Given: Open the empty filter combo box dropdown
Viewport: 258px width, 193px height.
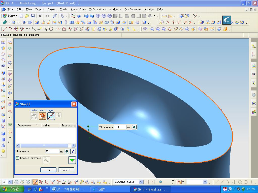Looking at the screenshot, I should [x=205, y=182].
